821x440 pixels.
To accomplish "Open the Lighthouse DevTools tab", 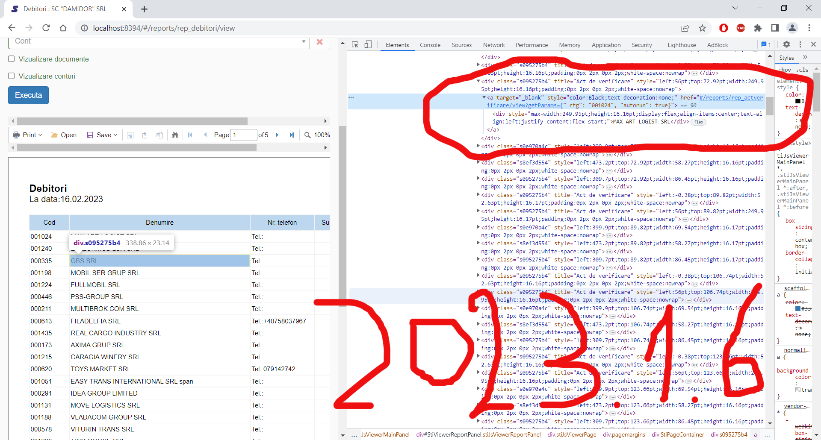I will [x=682, y=45].
